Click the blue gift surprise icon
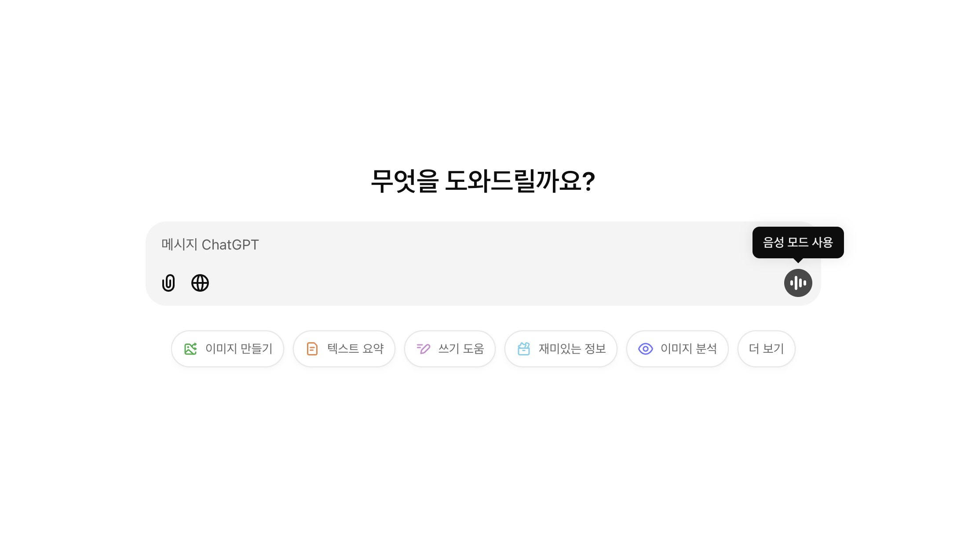Viewport: 979px width, 543px height. [x=523, y=348]
